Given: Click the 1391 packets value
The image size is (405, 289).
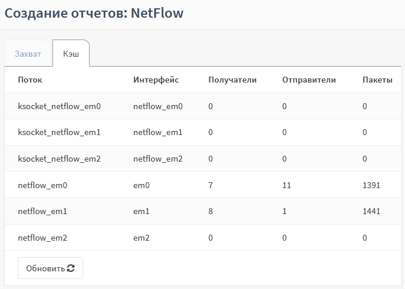Looking at the screenshot, I should click(x=371, y=185).
